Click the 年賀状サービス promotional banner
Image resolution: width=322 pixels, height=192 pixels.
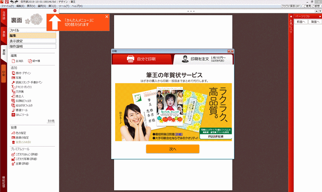coord(174,112)
